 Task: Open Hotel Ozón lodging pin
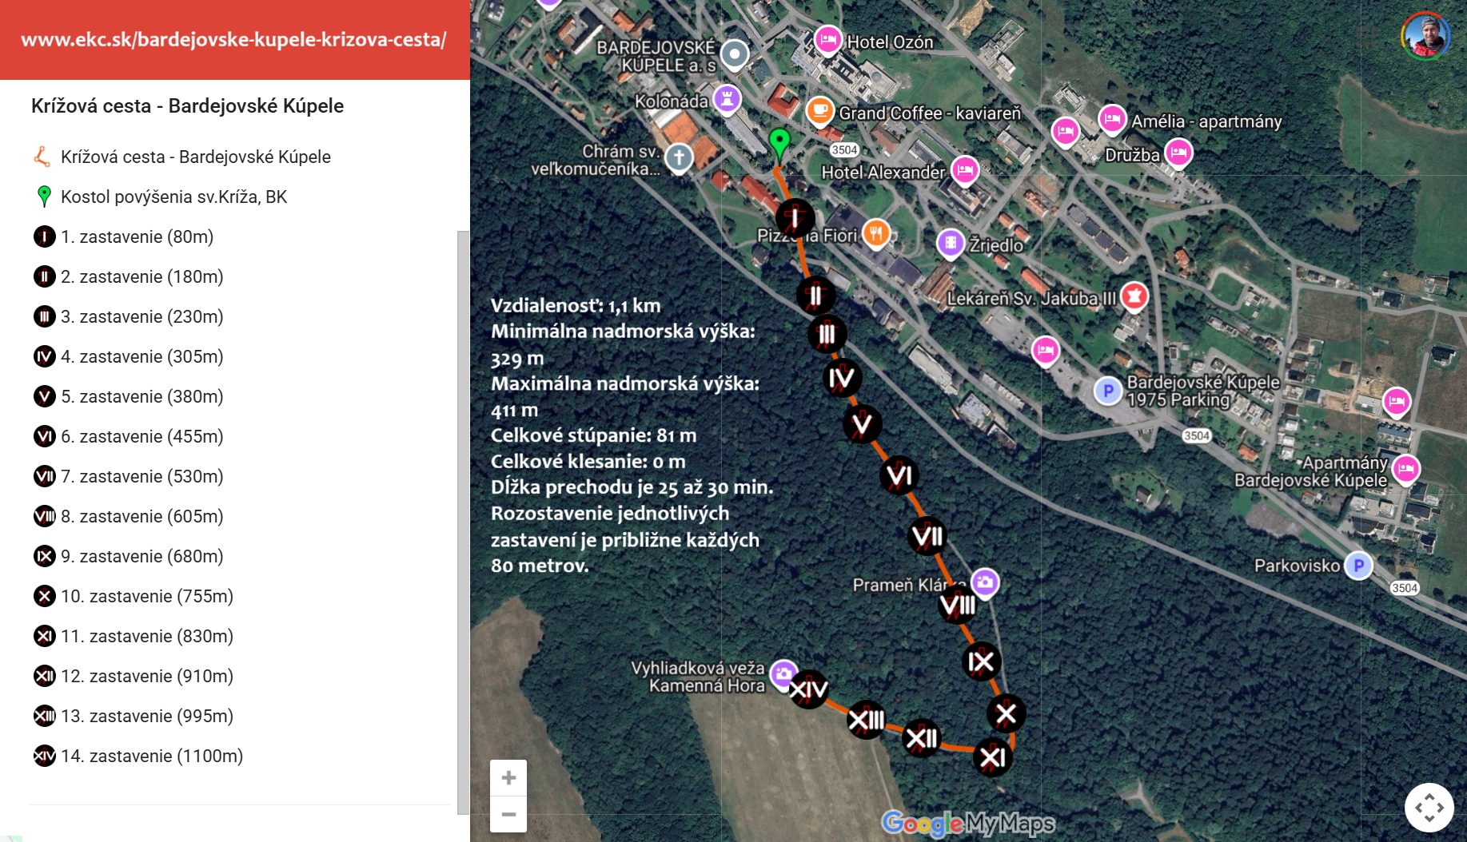click(x=828, y=39)
